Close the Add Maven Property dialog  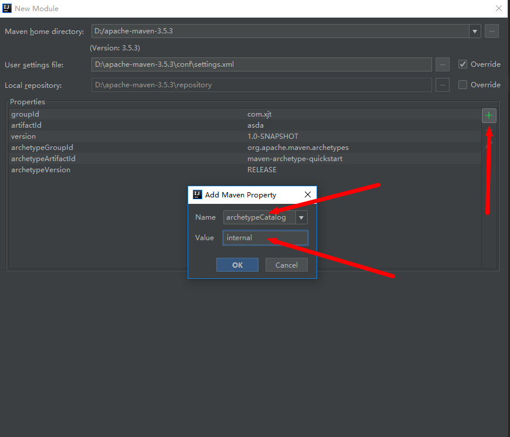point(307,194)
